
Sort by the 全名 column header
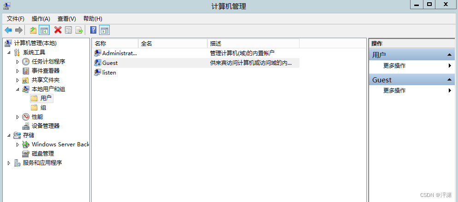pyautogui.click(x=173, y=43)
